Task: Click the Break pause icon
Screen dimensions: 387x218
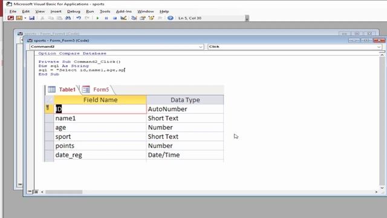Action: (106, 18)
